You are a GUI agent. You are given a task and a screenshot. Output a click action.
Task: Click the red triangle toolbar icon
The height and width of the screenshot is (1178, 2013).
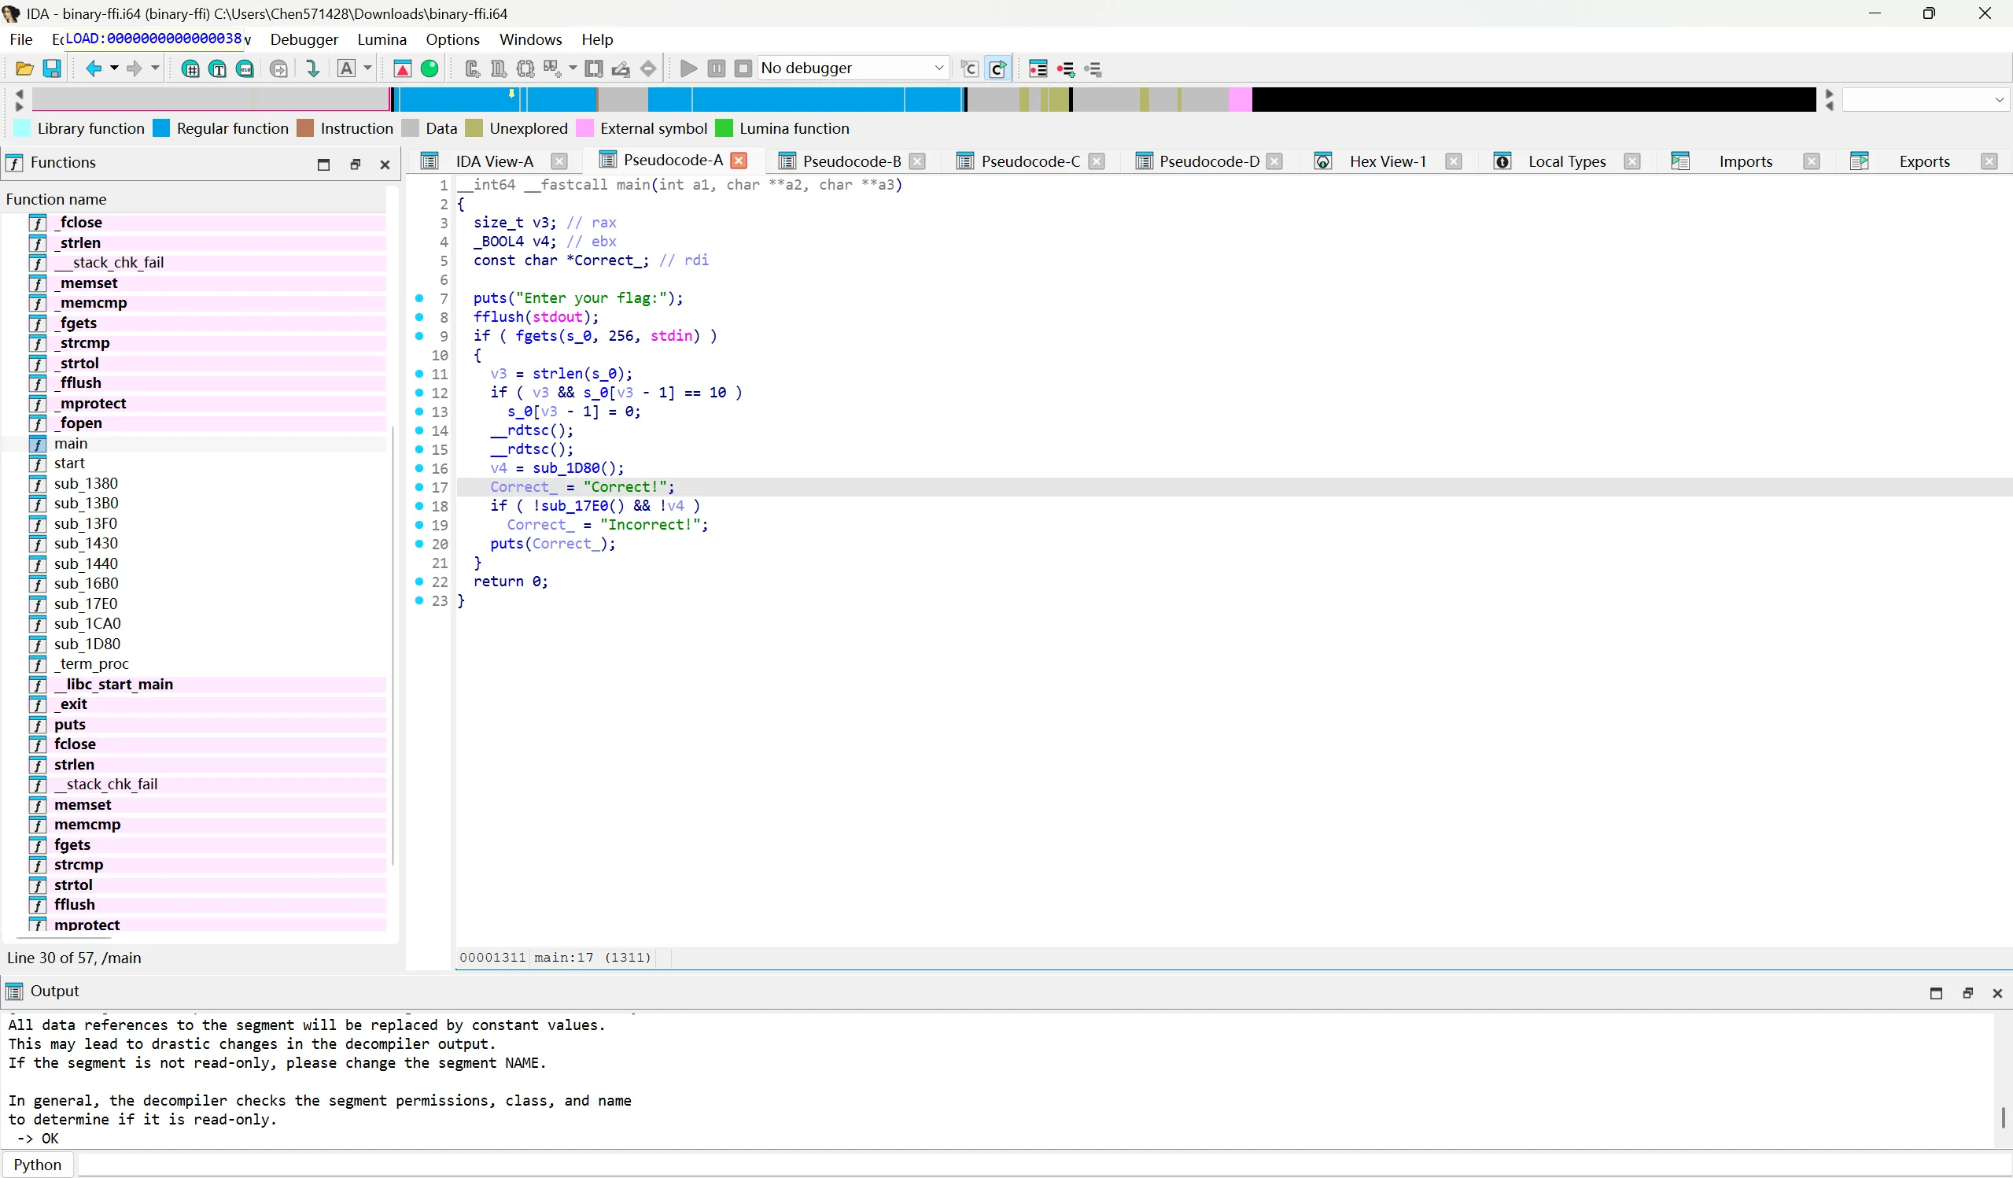(403, 68)
